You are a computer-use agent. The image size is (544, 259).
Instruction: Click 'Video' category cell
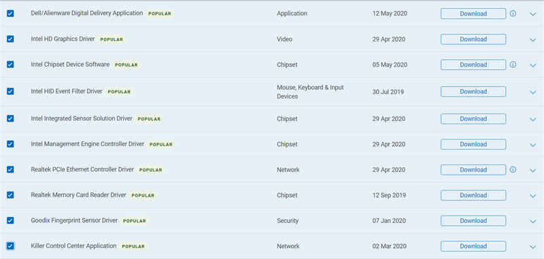(284, 39)
